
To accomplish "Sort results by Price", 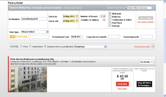I will pos(21,46).
